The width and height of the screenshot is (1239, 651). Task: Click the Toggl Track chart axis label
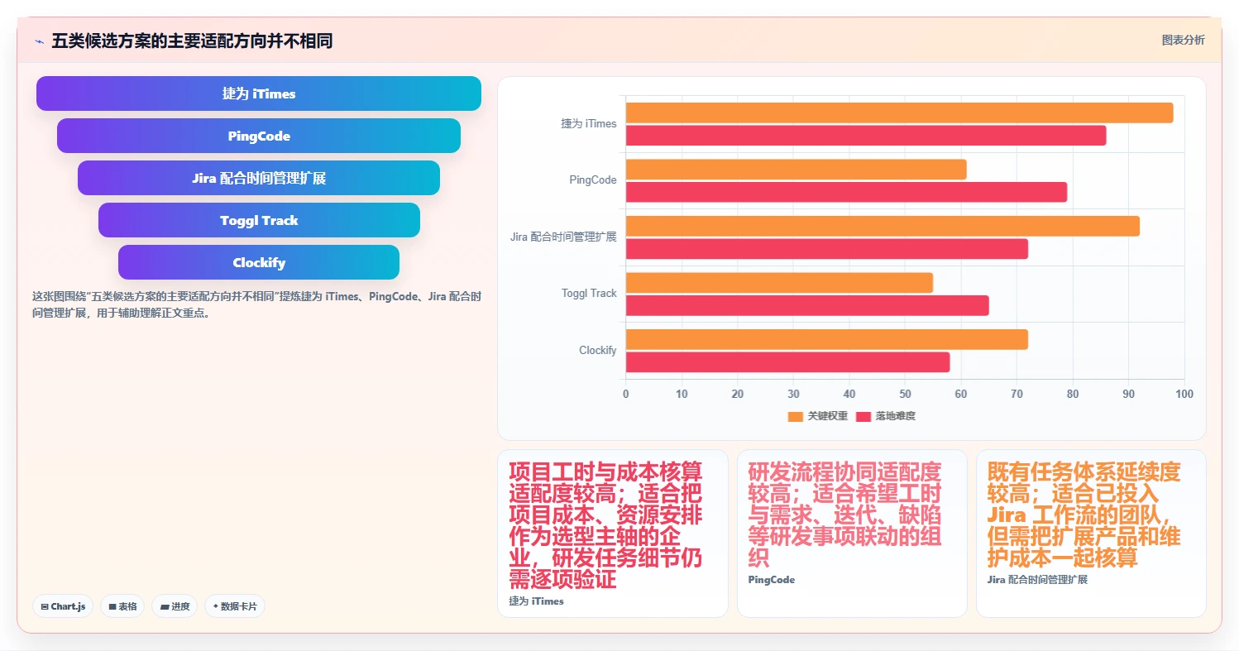coord(589,293)
